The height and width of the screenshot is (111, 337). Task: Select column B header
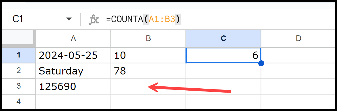[148, 39]
